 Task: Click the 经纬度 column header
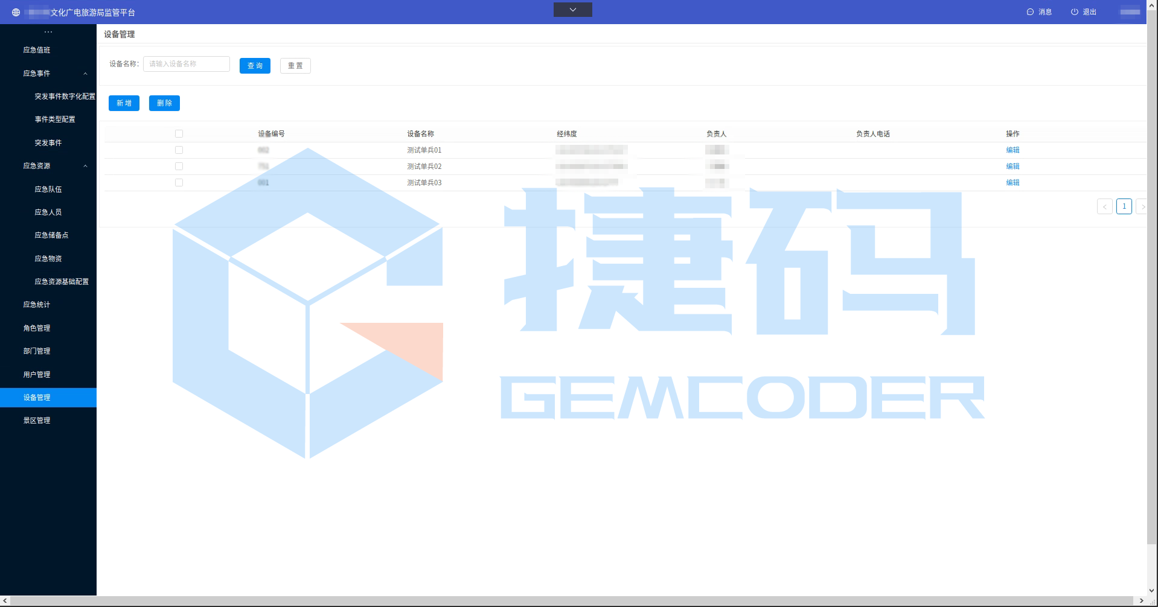tap(567, 134)
